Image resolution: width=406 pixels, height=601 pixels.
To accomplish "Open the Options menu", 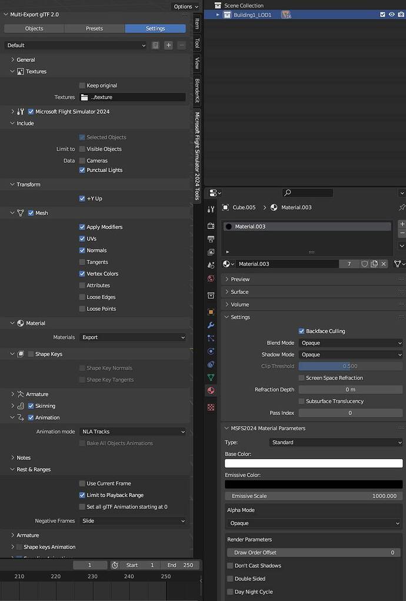I will coord(186,6).
